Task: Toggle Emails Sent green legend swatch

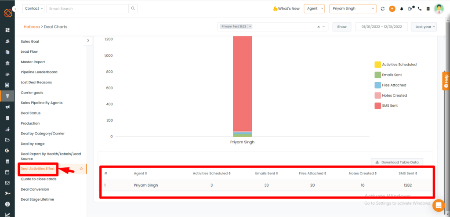Action: 377,75
